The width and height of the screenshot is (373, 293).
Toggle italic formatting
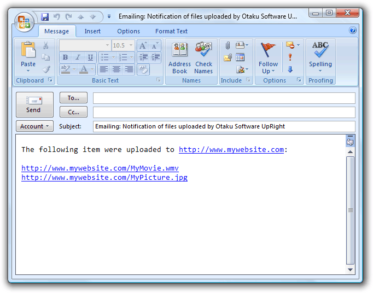pyautogui.click(x=78, y=57)
